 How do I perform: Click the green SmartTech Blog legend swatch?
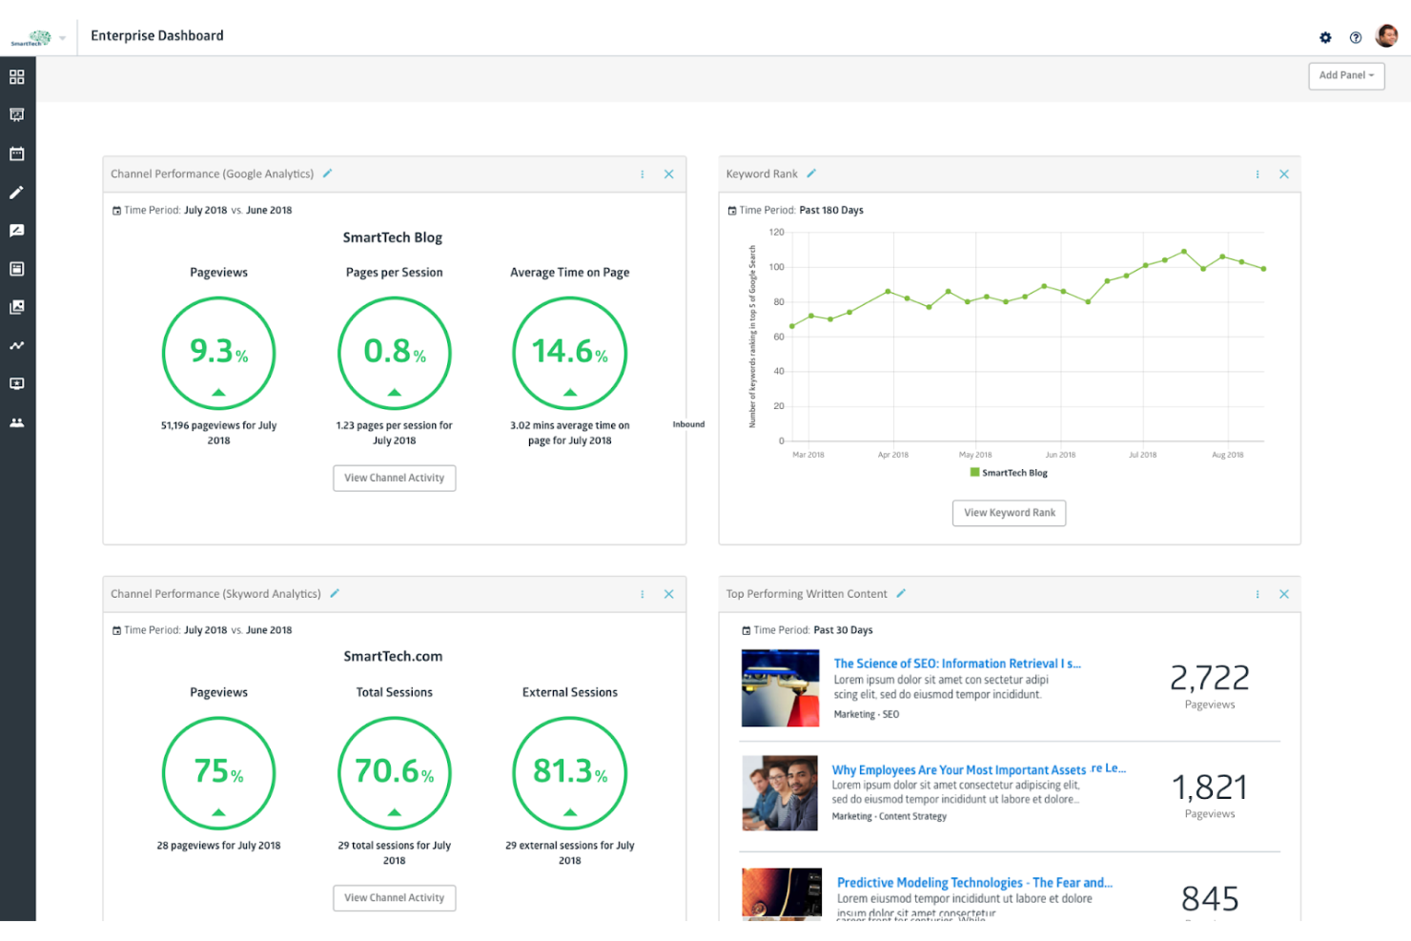tap(974, 472)
